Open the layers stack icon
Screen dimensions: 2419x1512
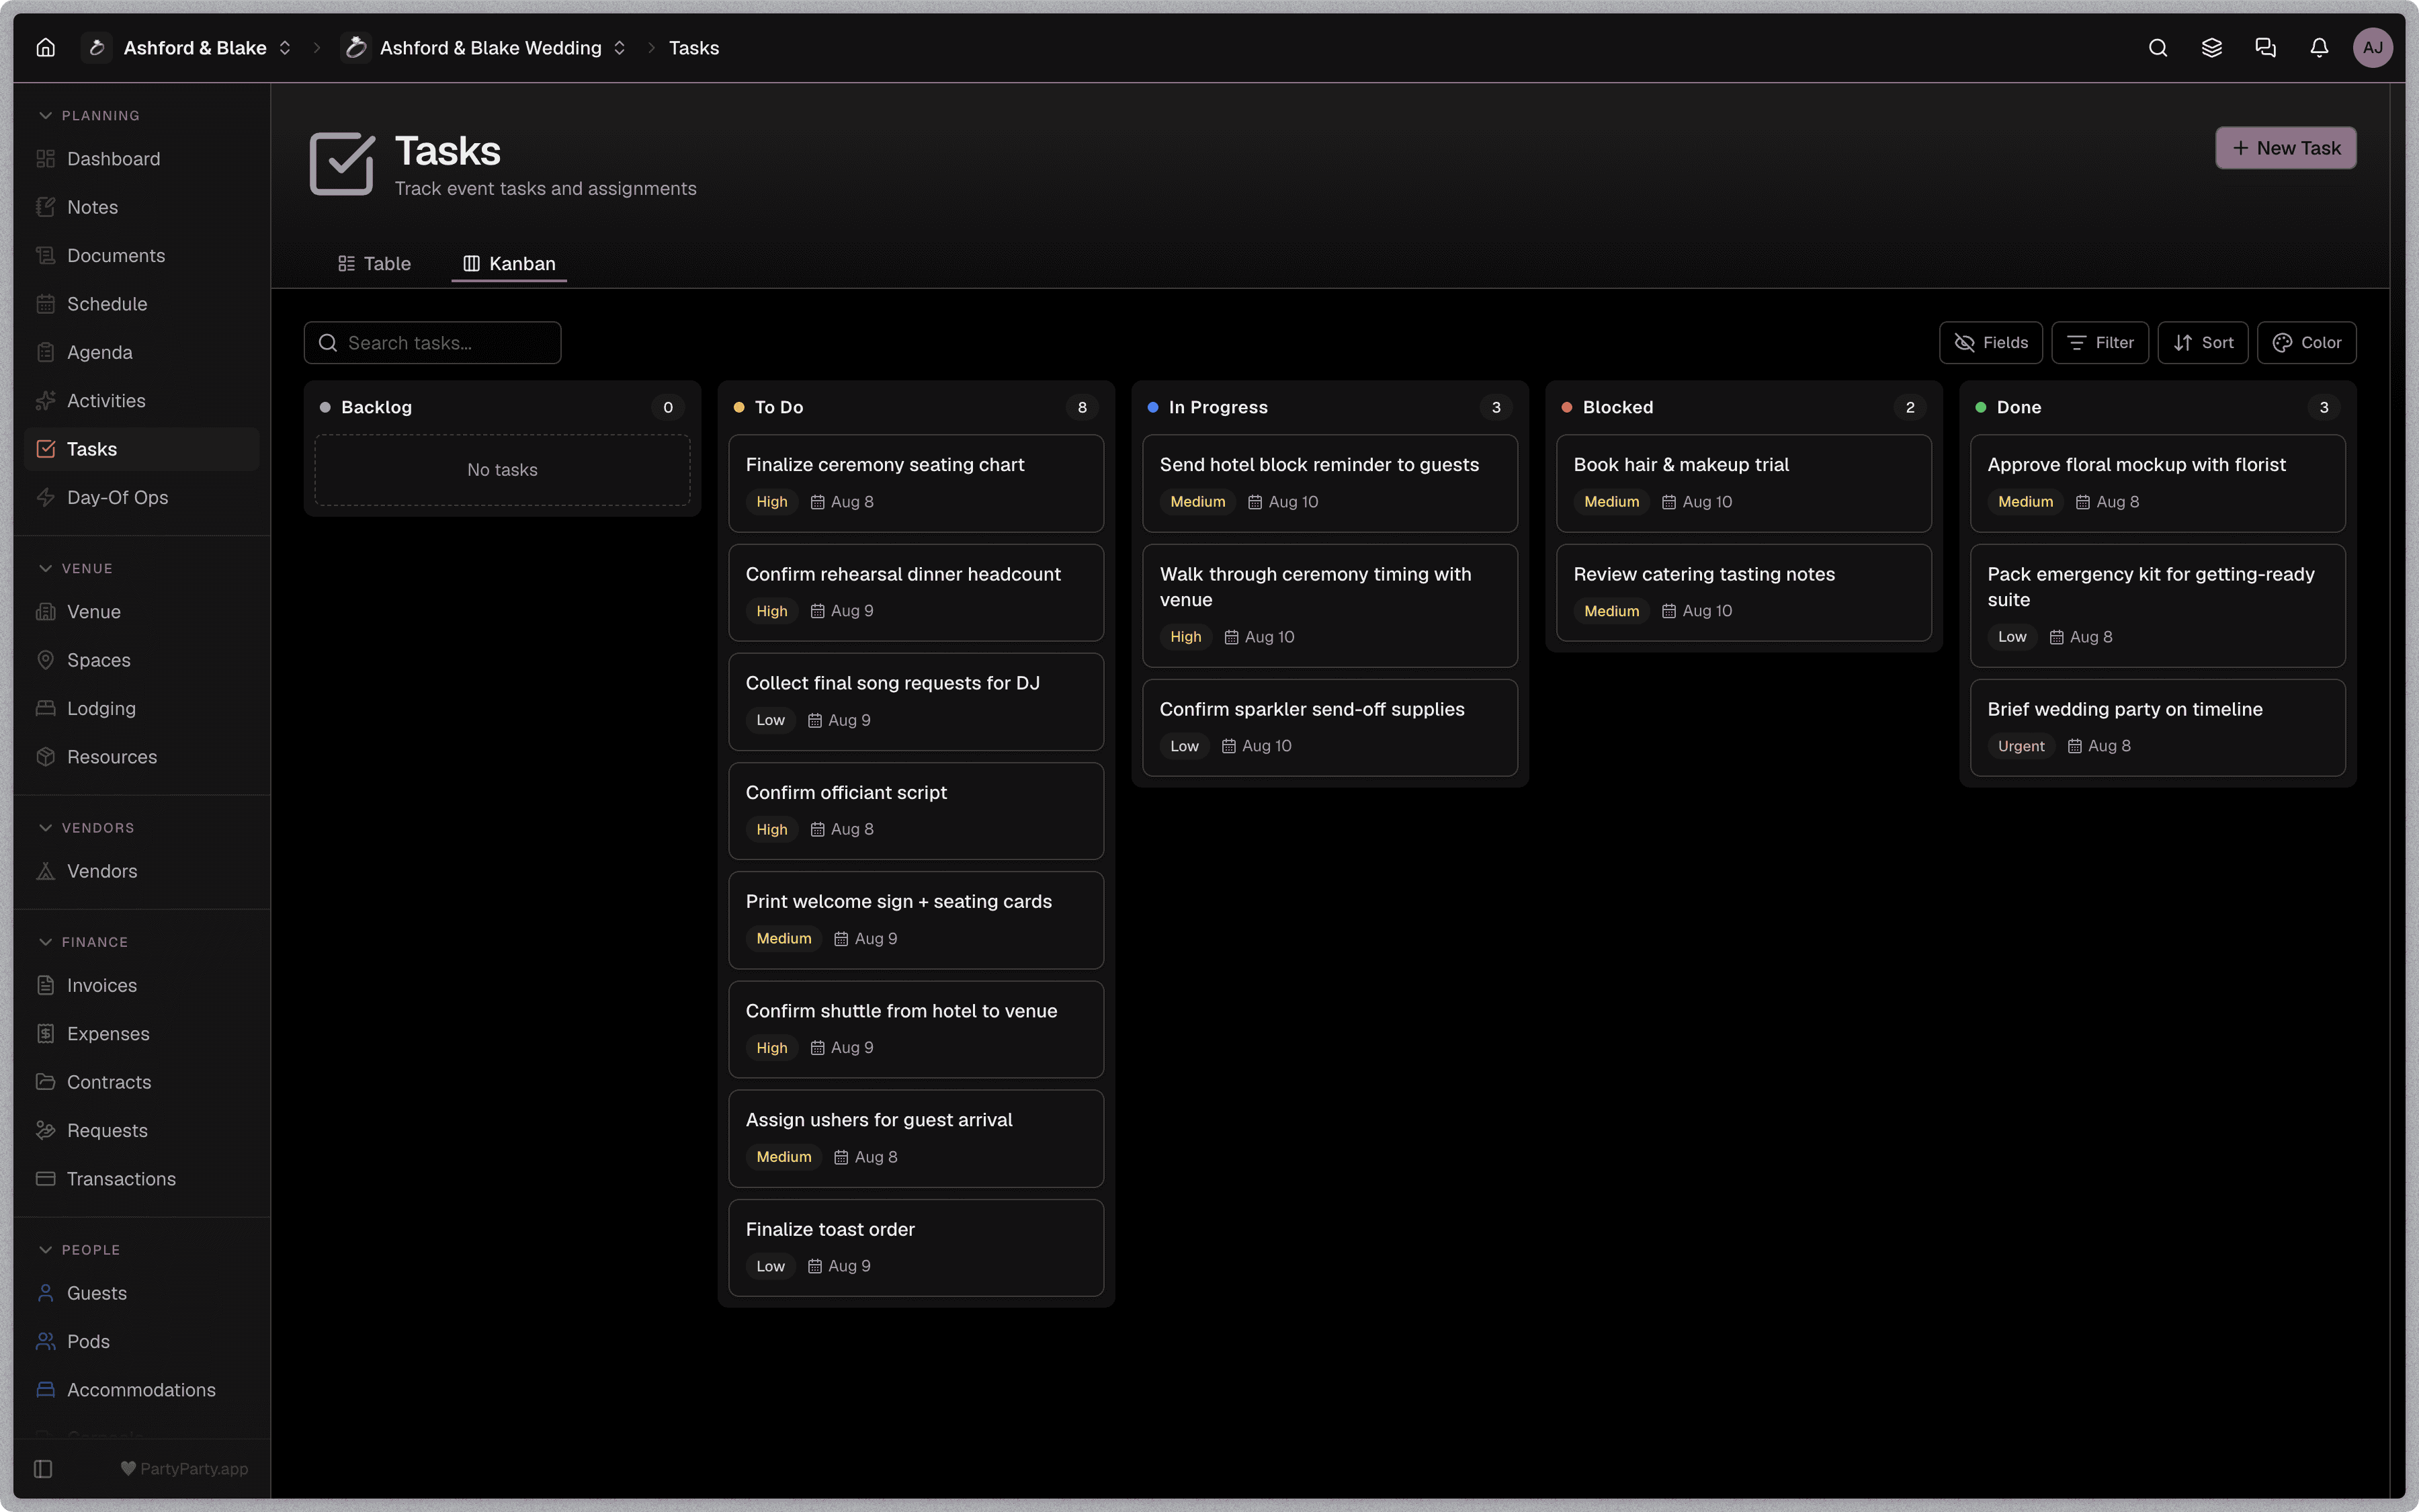[2211, 48]
